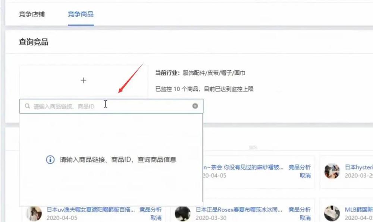This screenshot has width=373, height=222.
Task: Click the search magnifier icon
Action: point(27,106)
